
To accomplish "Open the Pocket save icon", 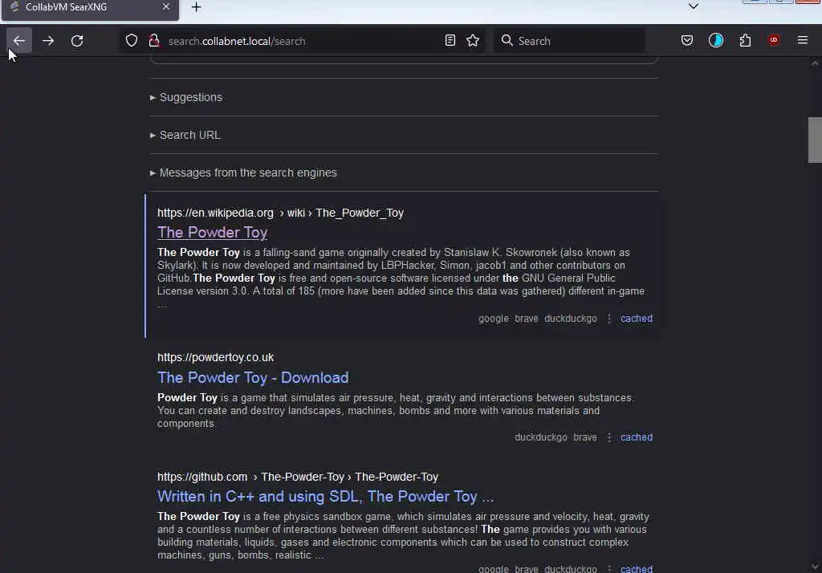I will [x=687, y=40].
